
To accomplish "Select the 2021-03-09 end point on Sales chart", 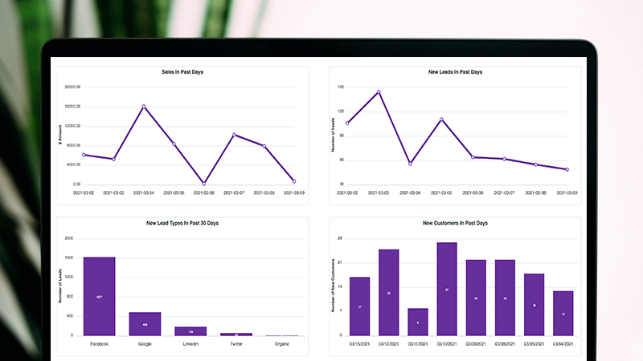I will click(x=293, y=181).
